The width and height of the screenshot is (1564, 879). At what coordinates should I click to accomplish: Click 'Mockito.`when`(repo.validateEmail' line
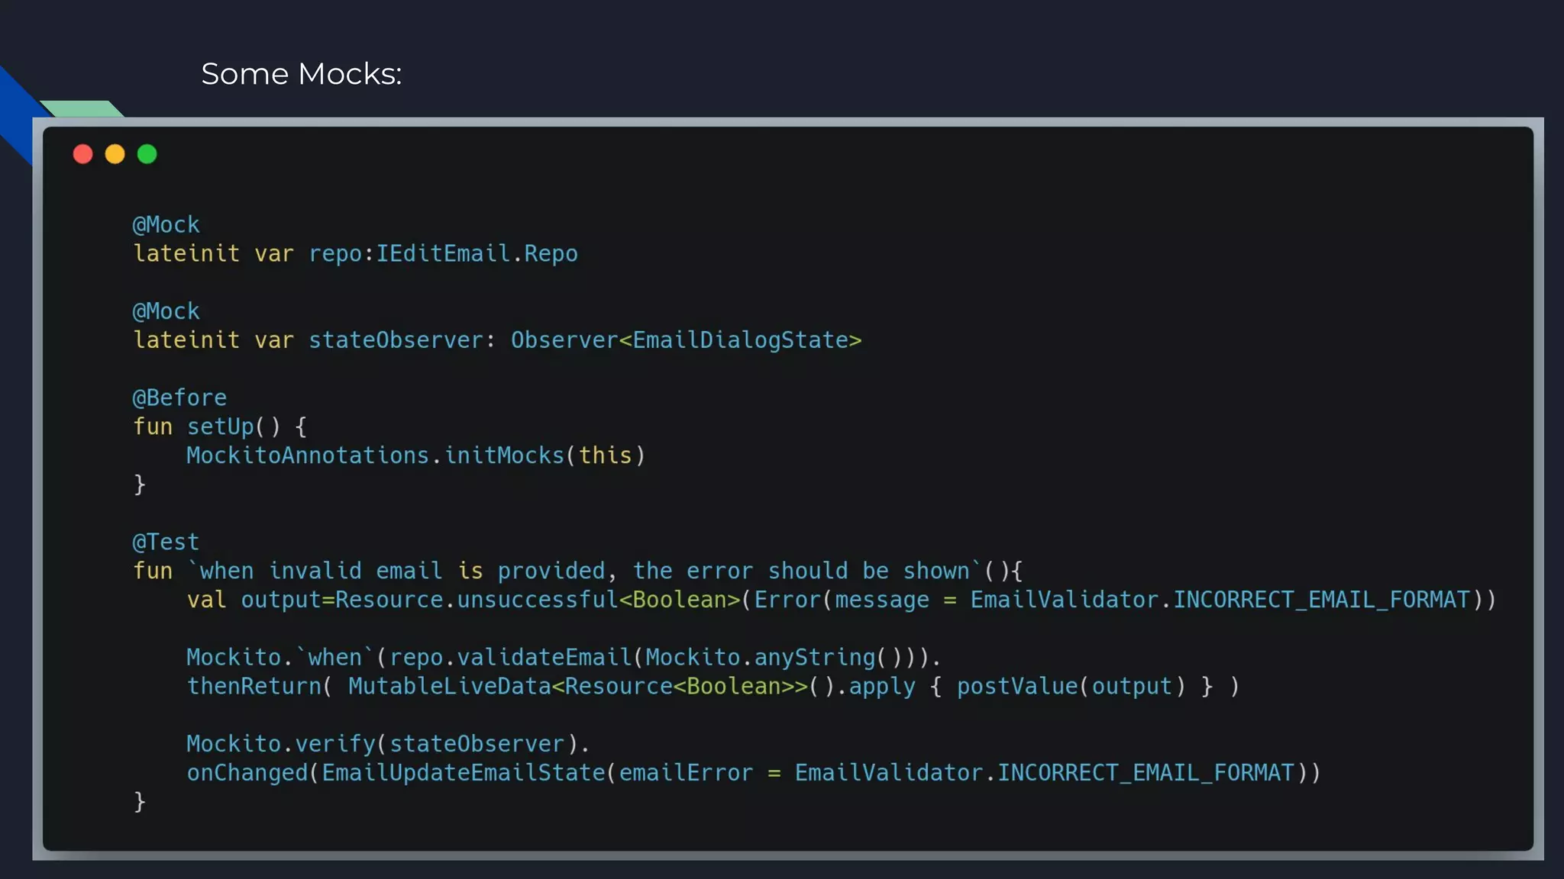pos(564,657)
